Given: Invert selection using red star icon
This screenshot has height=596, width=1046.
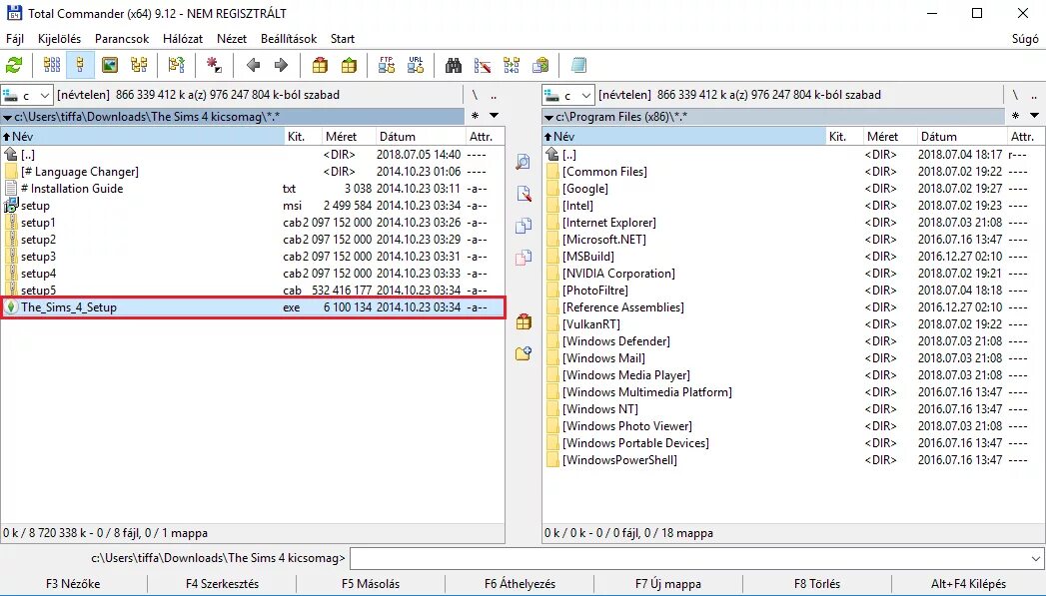Looking at the screenshot, I should [214, 65].
